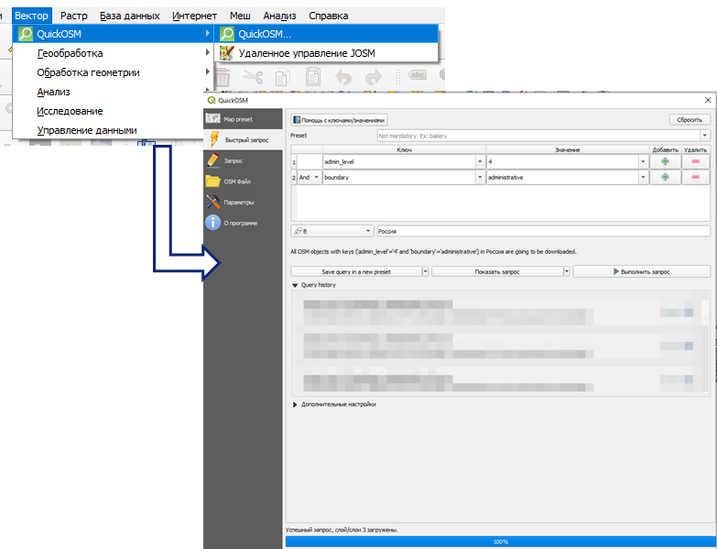Click the administrative value field
The image size is (717, 549).
562,177
